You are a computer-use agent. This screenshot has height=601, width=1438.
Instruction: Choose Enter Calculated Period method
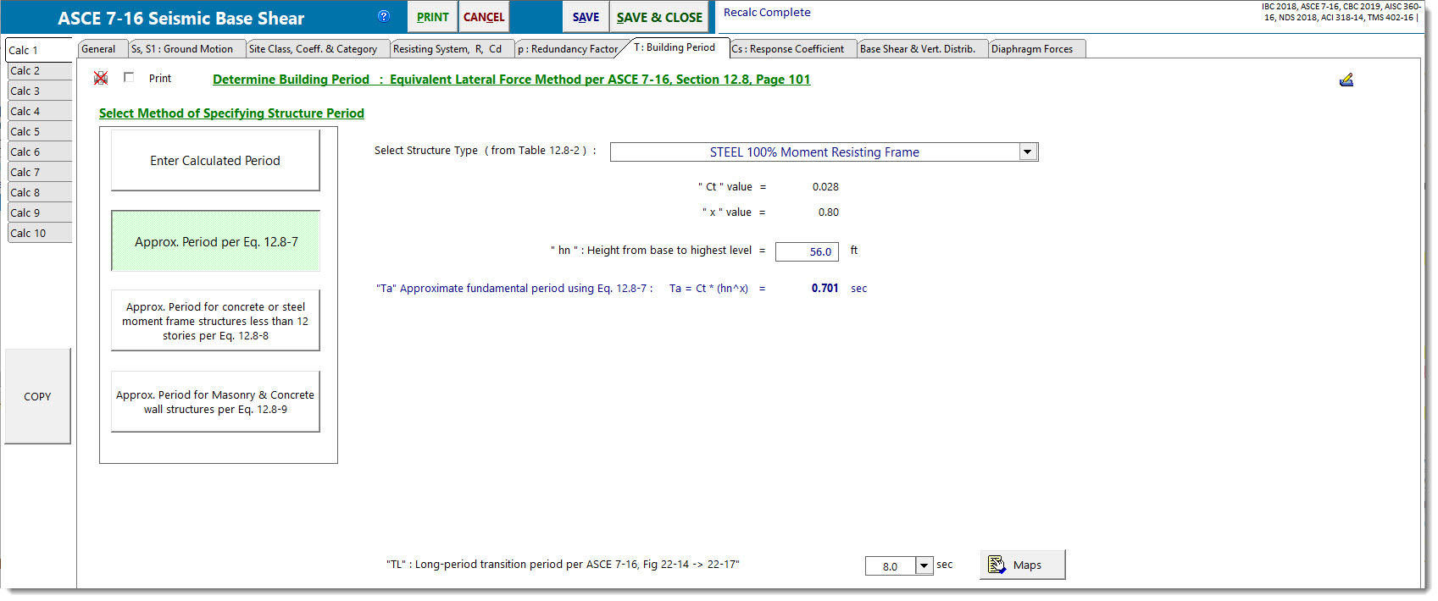pyautogui.click(x=215, y=160)
